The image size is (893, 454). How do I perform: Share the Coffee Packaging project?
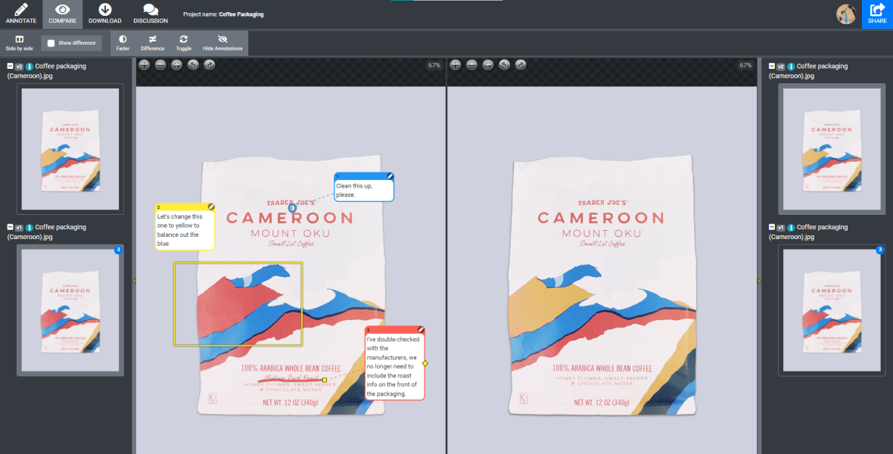tap(877, 14)
